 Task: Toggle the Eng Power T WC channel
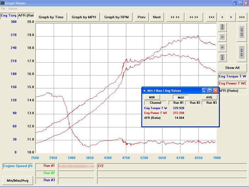point(232,83)
